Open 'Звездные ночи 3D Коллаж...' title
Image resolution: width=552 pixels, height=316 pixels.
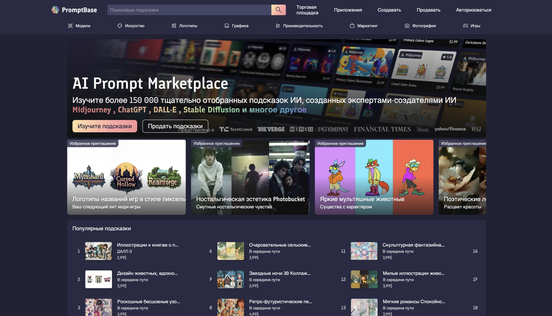(280, 273)
